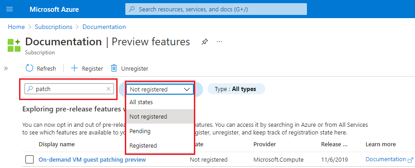Open the Type : All types filter

pos(236,89)
